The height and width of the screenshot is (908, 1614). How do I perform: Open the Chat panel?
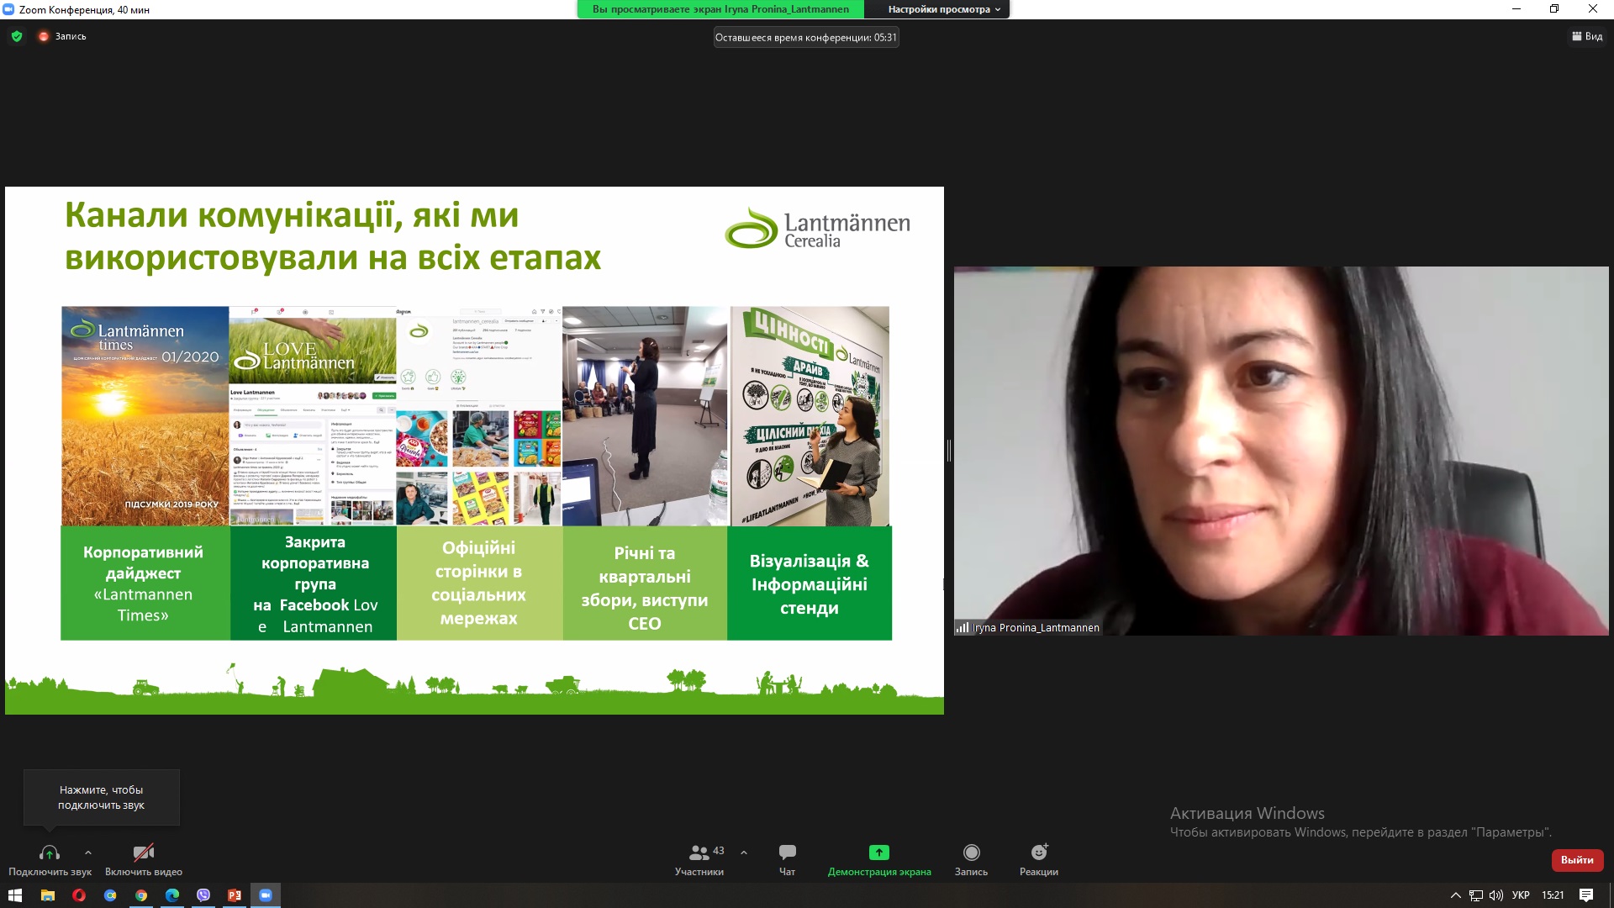tap(787, 853)
